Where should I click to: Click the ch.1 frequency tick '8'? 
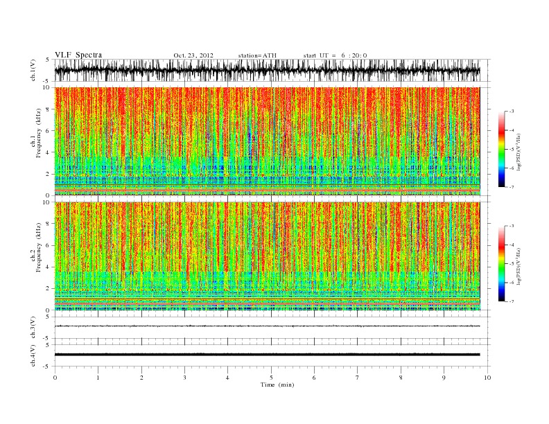coord(49,109)
